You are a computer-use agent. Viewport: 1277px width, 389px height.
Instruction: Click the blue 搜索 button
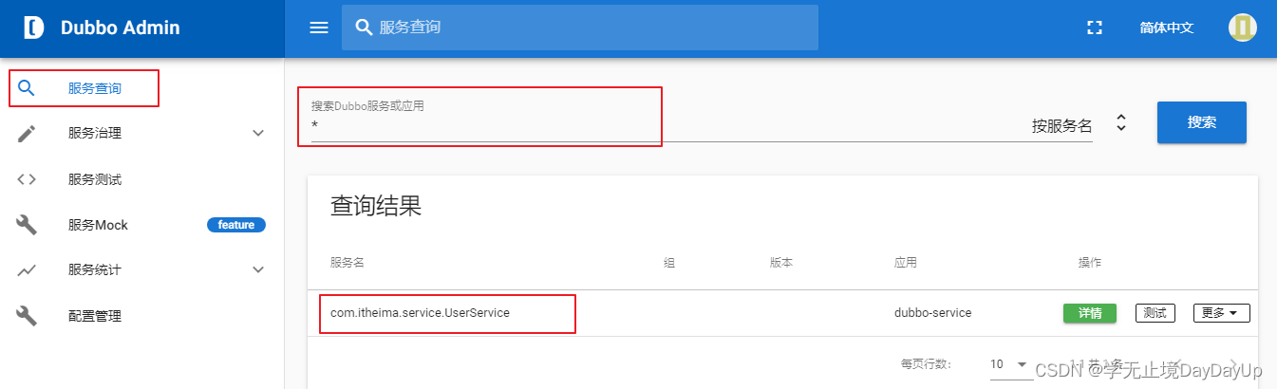pos(1201,122)
